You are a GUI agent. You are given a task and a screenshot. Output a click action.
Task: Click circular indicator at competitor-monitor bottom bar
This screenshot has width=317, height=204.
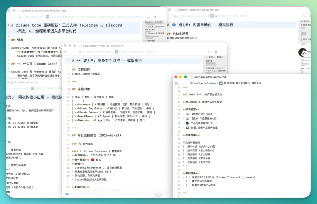coord(158,195)
